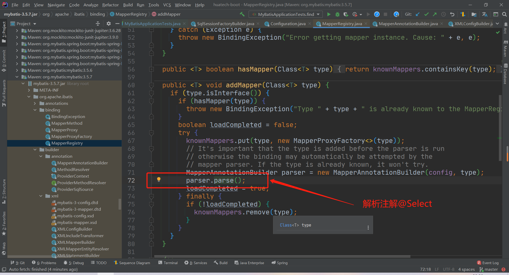Expand the META-INF folder node
The height and width of the screenshot is (275, 509).
pos(29,90)
